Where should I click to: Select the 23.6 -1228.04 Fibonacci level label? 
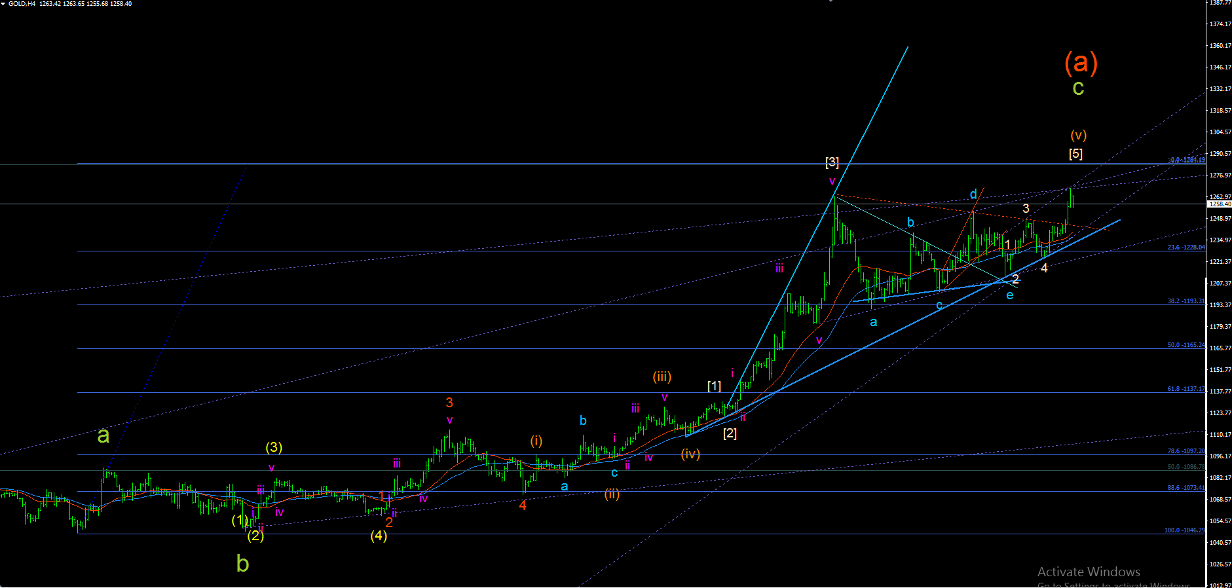pyautogui.click(x=1185, y=248)
